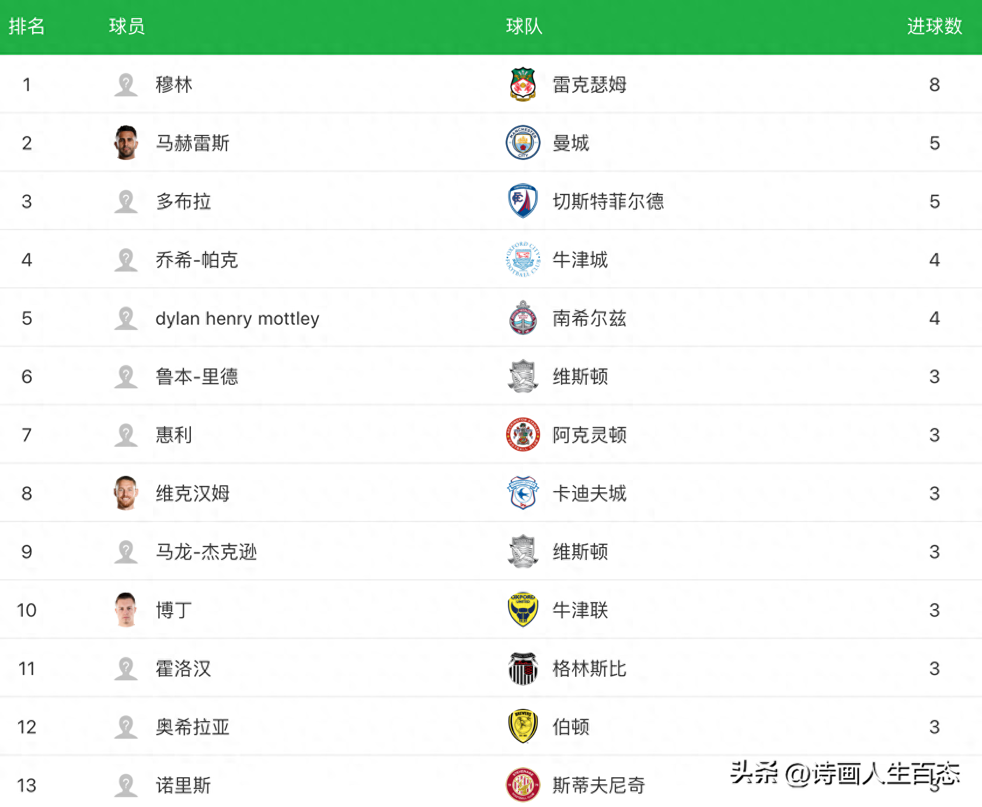Select the Oxford City club logo
Screen dimensions: 982x807
click(523, 259)
